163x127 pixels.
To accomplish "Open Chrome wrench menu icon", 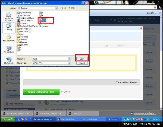I will coord(160,7).
